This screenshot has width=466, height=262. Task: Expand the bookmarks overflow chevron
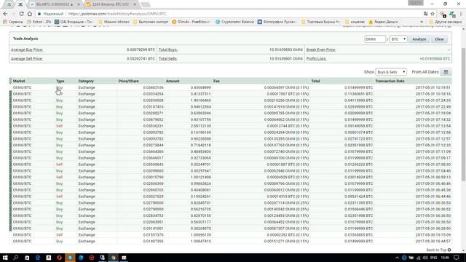422,22
